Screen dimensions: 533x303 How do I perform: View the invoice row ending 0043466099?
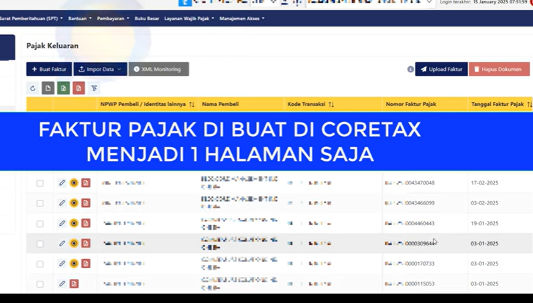point(74,203)
